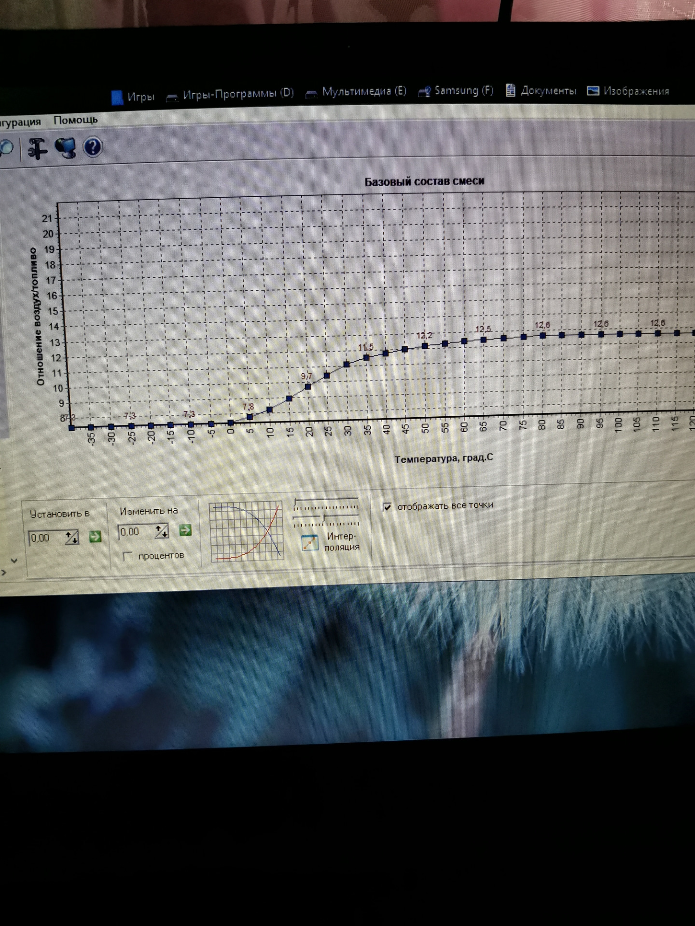The image size is (695, 926).
Task: Toggle отображать все точки checkbox
Action: click(387, 507)
